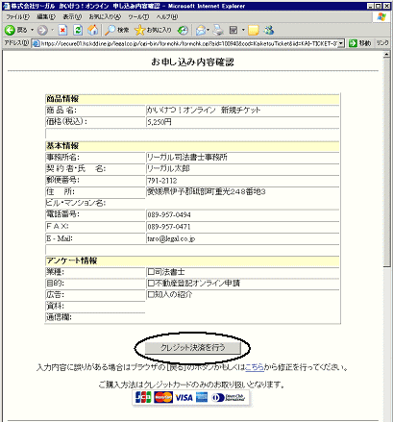This screenshot has width=393, height=422.
Task: Open the History clock icon
Action: click(x=183, y=30)
